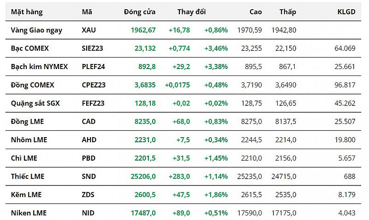Click the PBD ticker code
The width and height of the screenshot is (369, 220).
point(89,158)
